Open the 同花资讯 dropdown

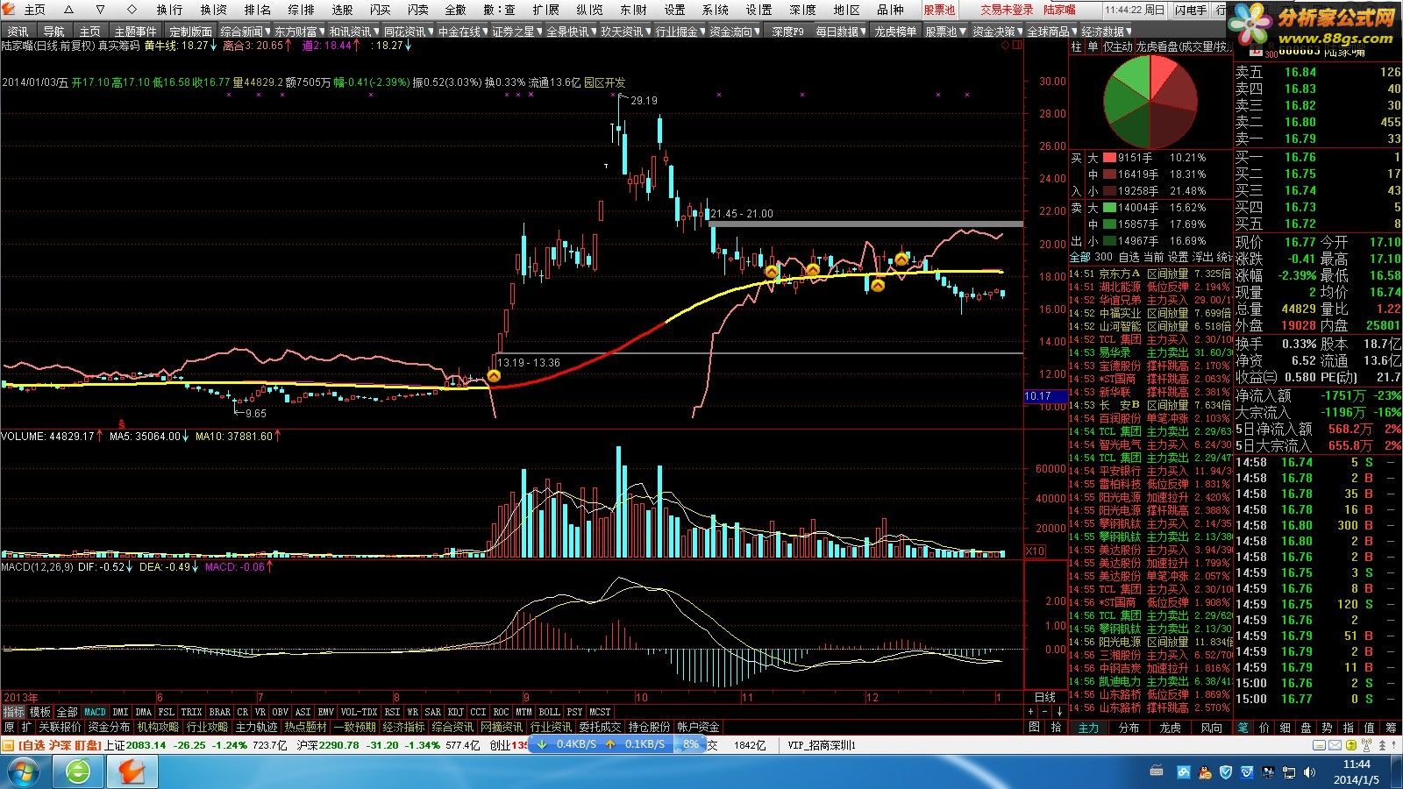click(x=408, y=32)
